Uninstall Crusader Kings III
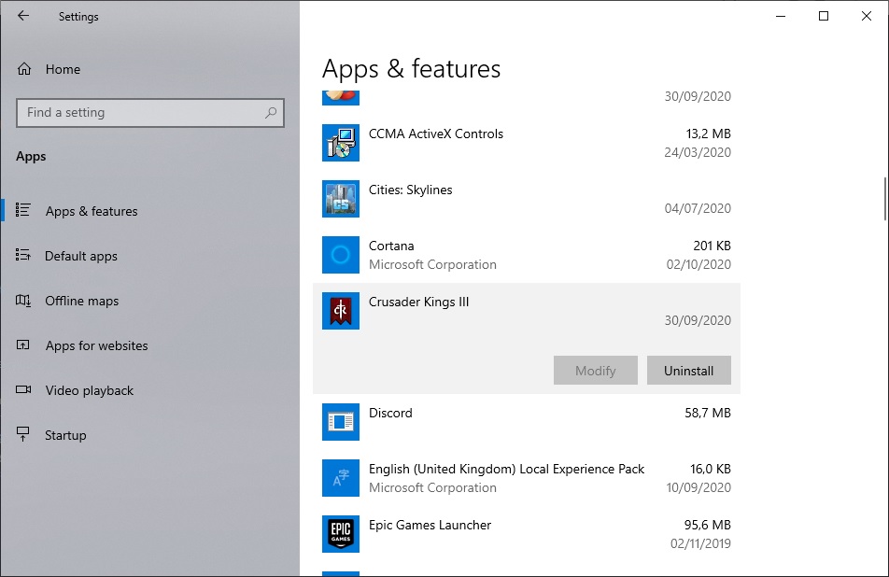 [688, 371]
